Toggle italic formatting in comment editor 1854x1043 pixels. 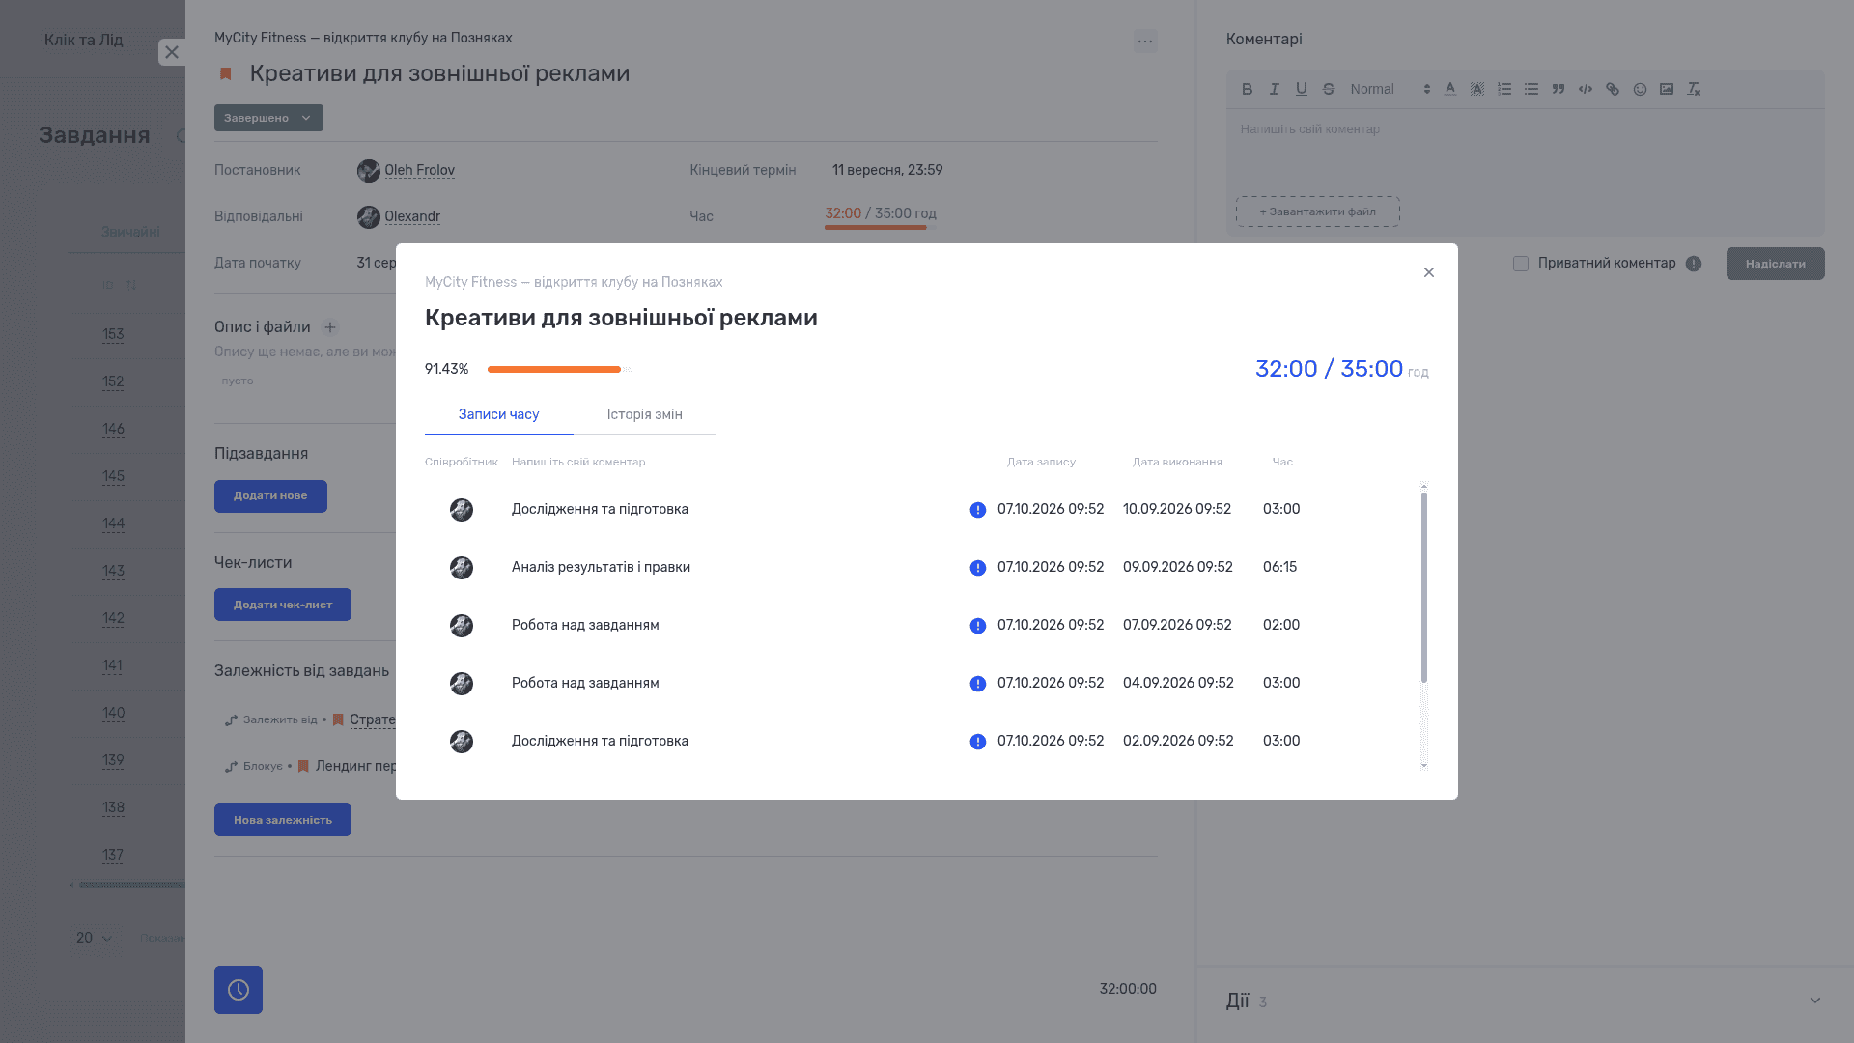coord(1274,89)
